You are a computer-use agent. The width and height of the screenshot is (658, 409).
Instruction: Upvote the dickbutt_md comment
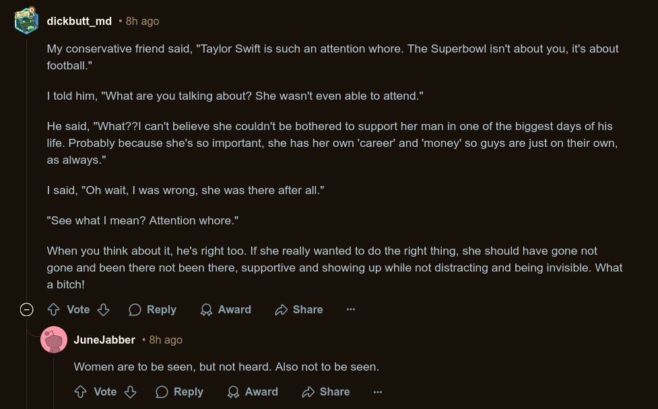pyautogui.click(x=53, y=310)
